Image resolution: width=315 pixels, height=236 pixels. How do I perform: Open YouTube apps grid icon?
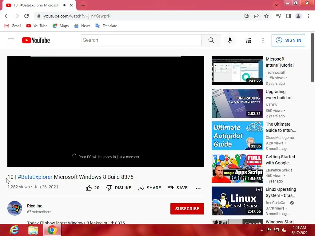[x=248, y=40]
